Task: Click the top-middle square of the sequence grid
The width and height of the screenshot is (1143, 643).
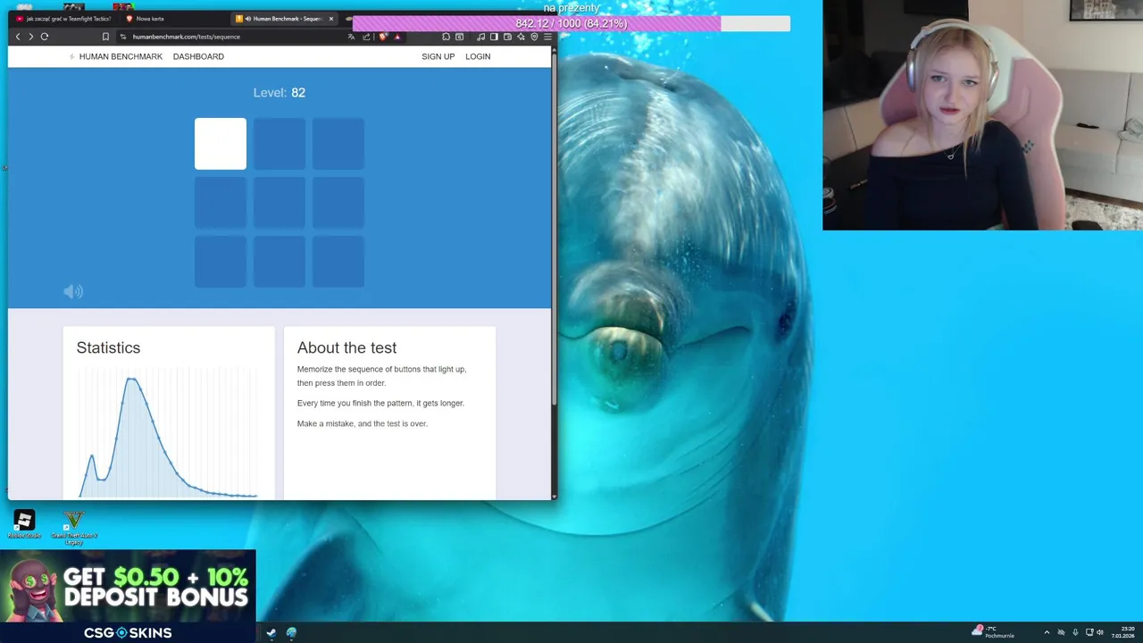Action: point(279,144)
